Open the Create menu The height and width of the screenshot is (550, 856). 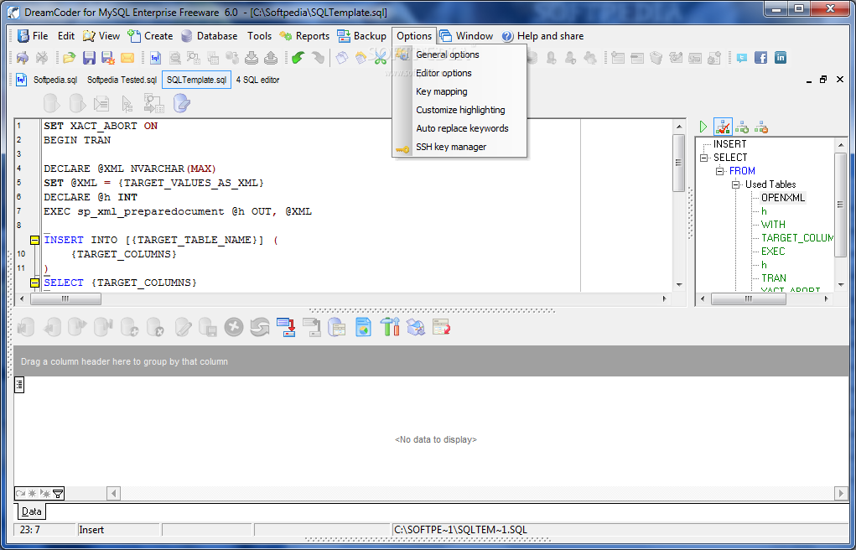[150, 36]
